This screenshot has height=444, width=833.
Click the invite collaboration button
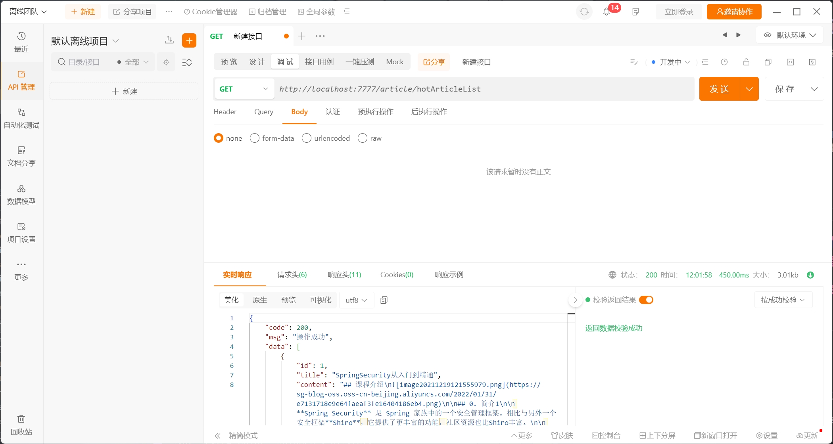click(734, 12)
